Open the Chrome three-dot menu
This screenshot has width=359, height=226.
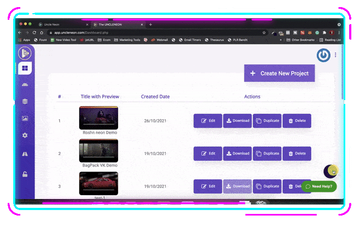tap(339, 32)
